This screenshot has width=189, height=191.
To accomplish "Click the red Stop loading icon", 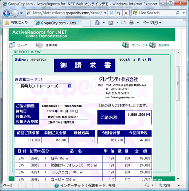I will 126,13.
